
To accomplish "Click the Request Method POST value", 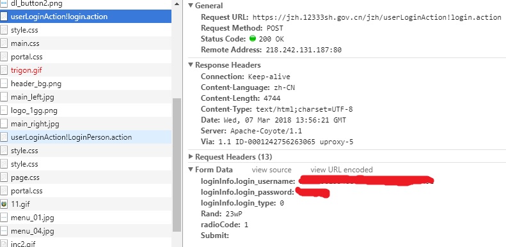I will [275, 28].
